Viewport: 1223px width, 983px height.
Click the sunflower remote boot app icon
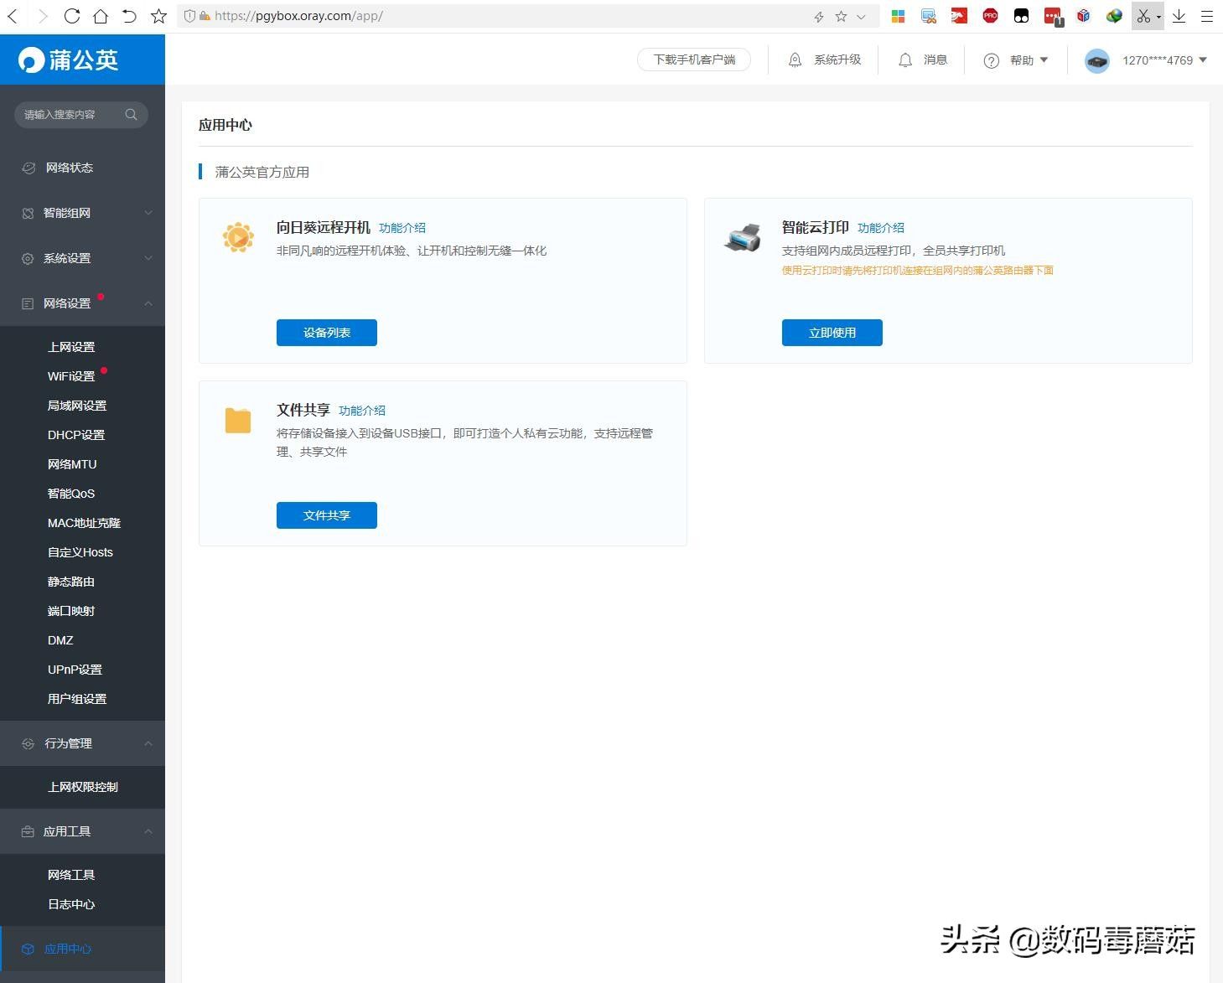238,237
